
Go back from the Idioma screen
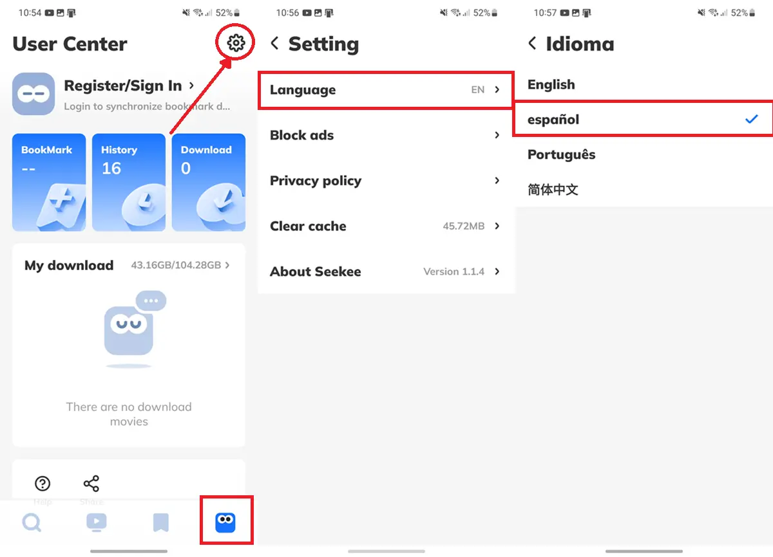(532, 43)
